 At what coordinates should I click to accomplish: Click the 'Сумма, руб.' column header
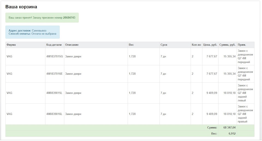(227, 45)
